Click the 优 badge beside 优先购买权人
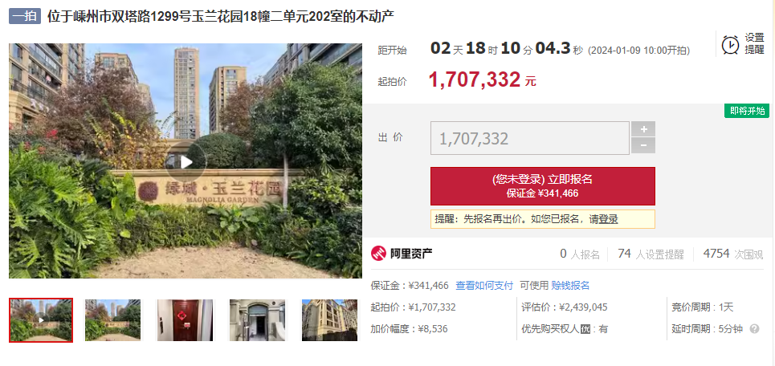775x366 pixels. pyautogui.click(x=585, y=329)
